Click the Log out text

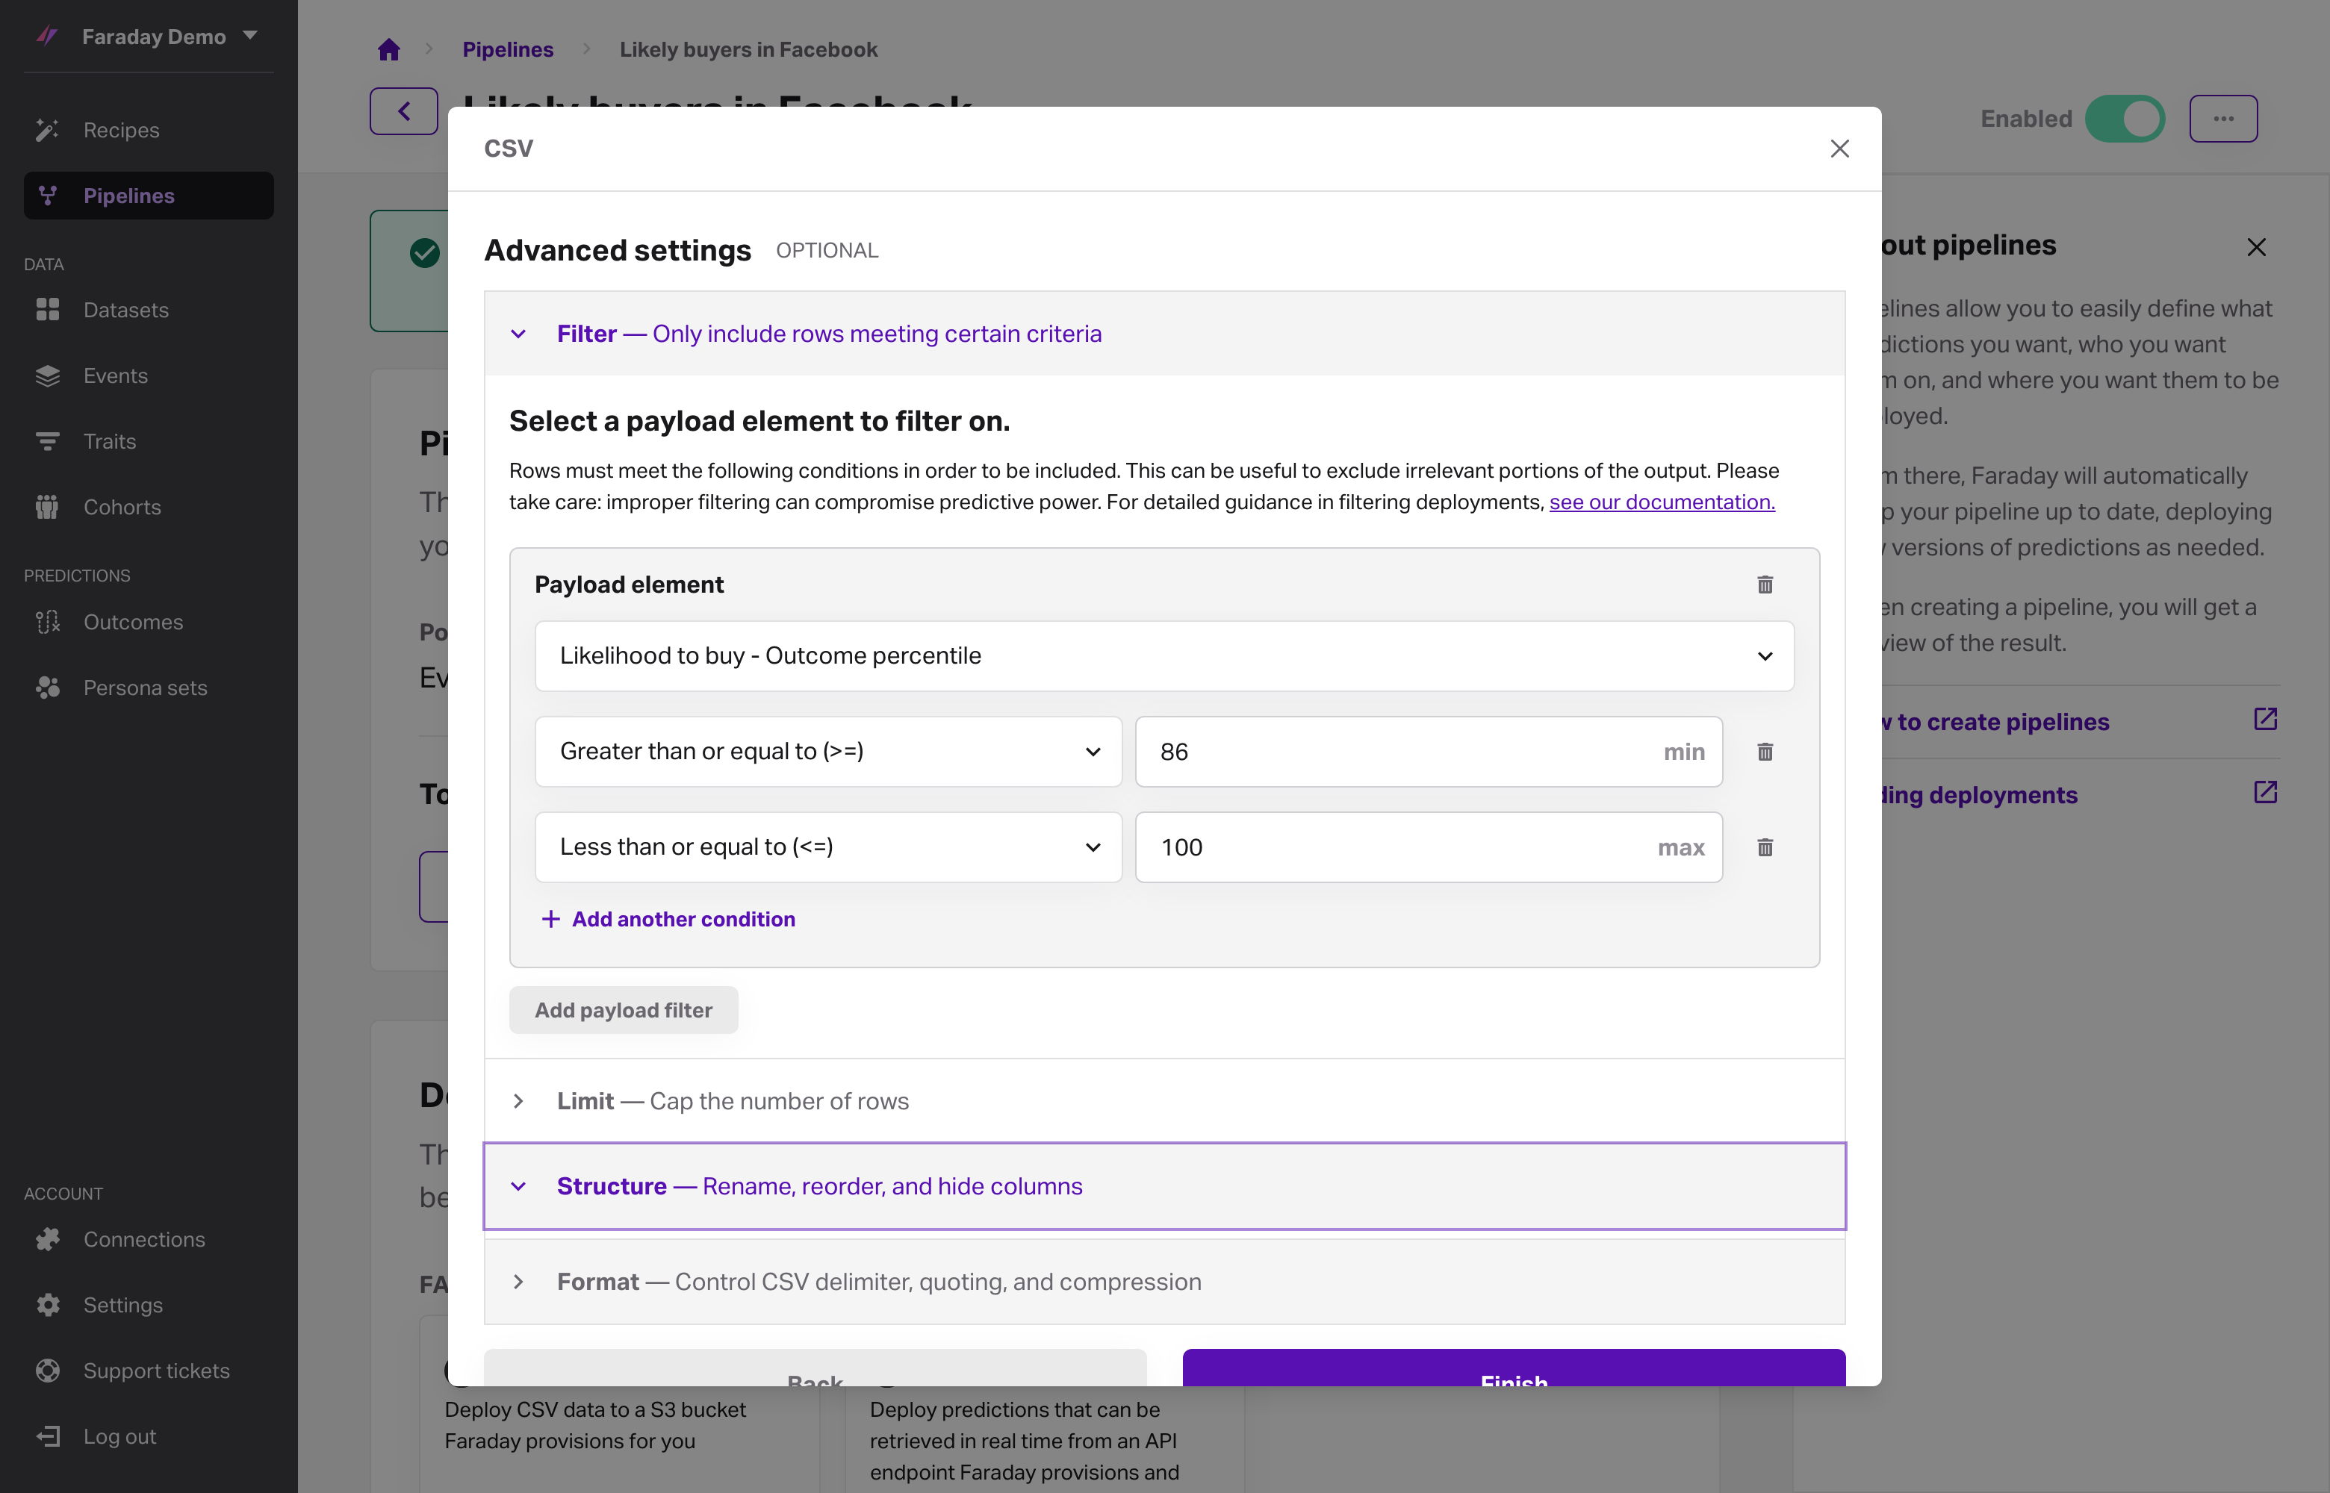point(119,1437)
